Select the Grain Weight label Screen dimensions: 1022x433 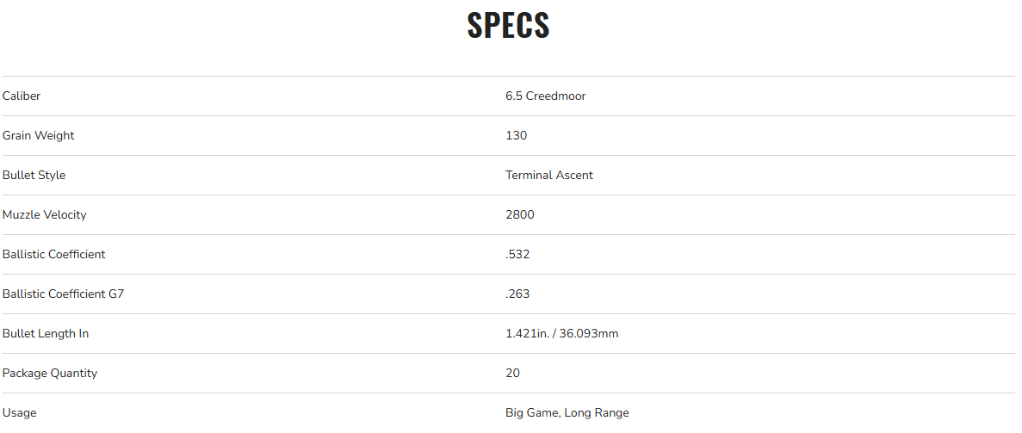click(38, 136)
